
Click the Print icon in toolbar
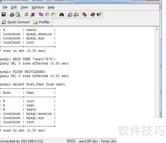[x=12, y=14]
